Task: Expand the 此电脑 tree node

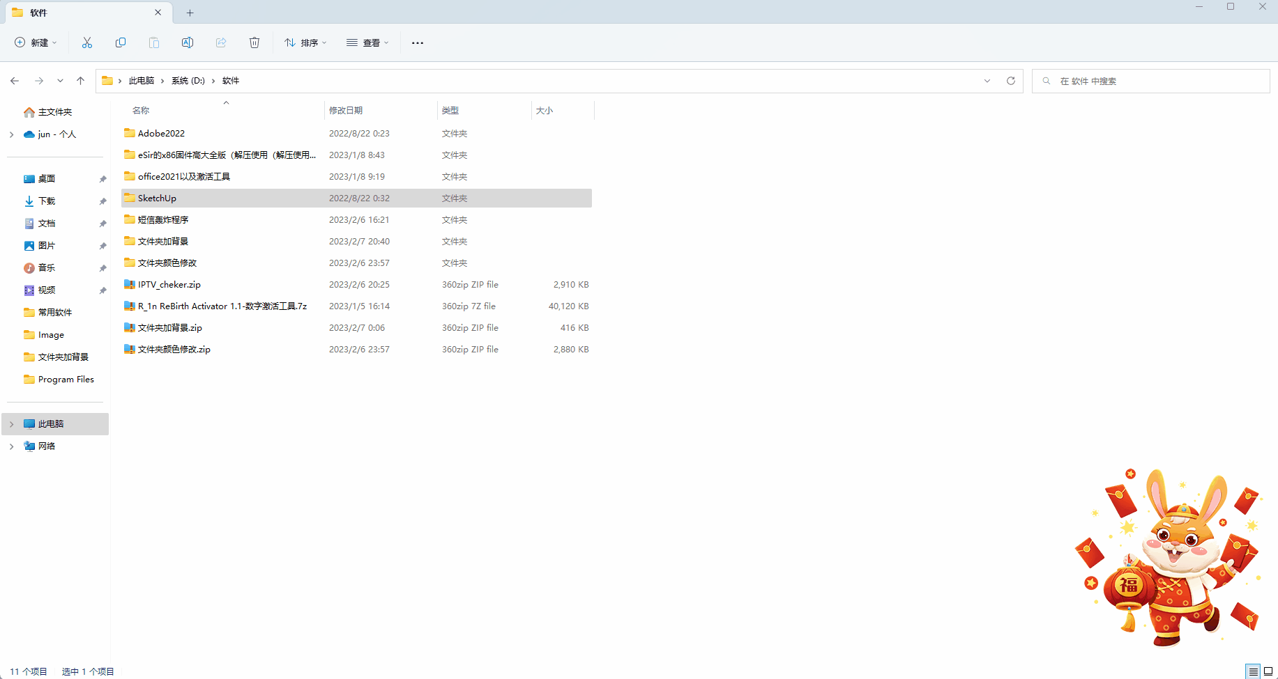Action: tap(11, 424)
